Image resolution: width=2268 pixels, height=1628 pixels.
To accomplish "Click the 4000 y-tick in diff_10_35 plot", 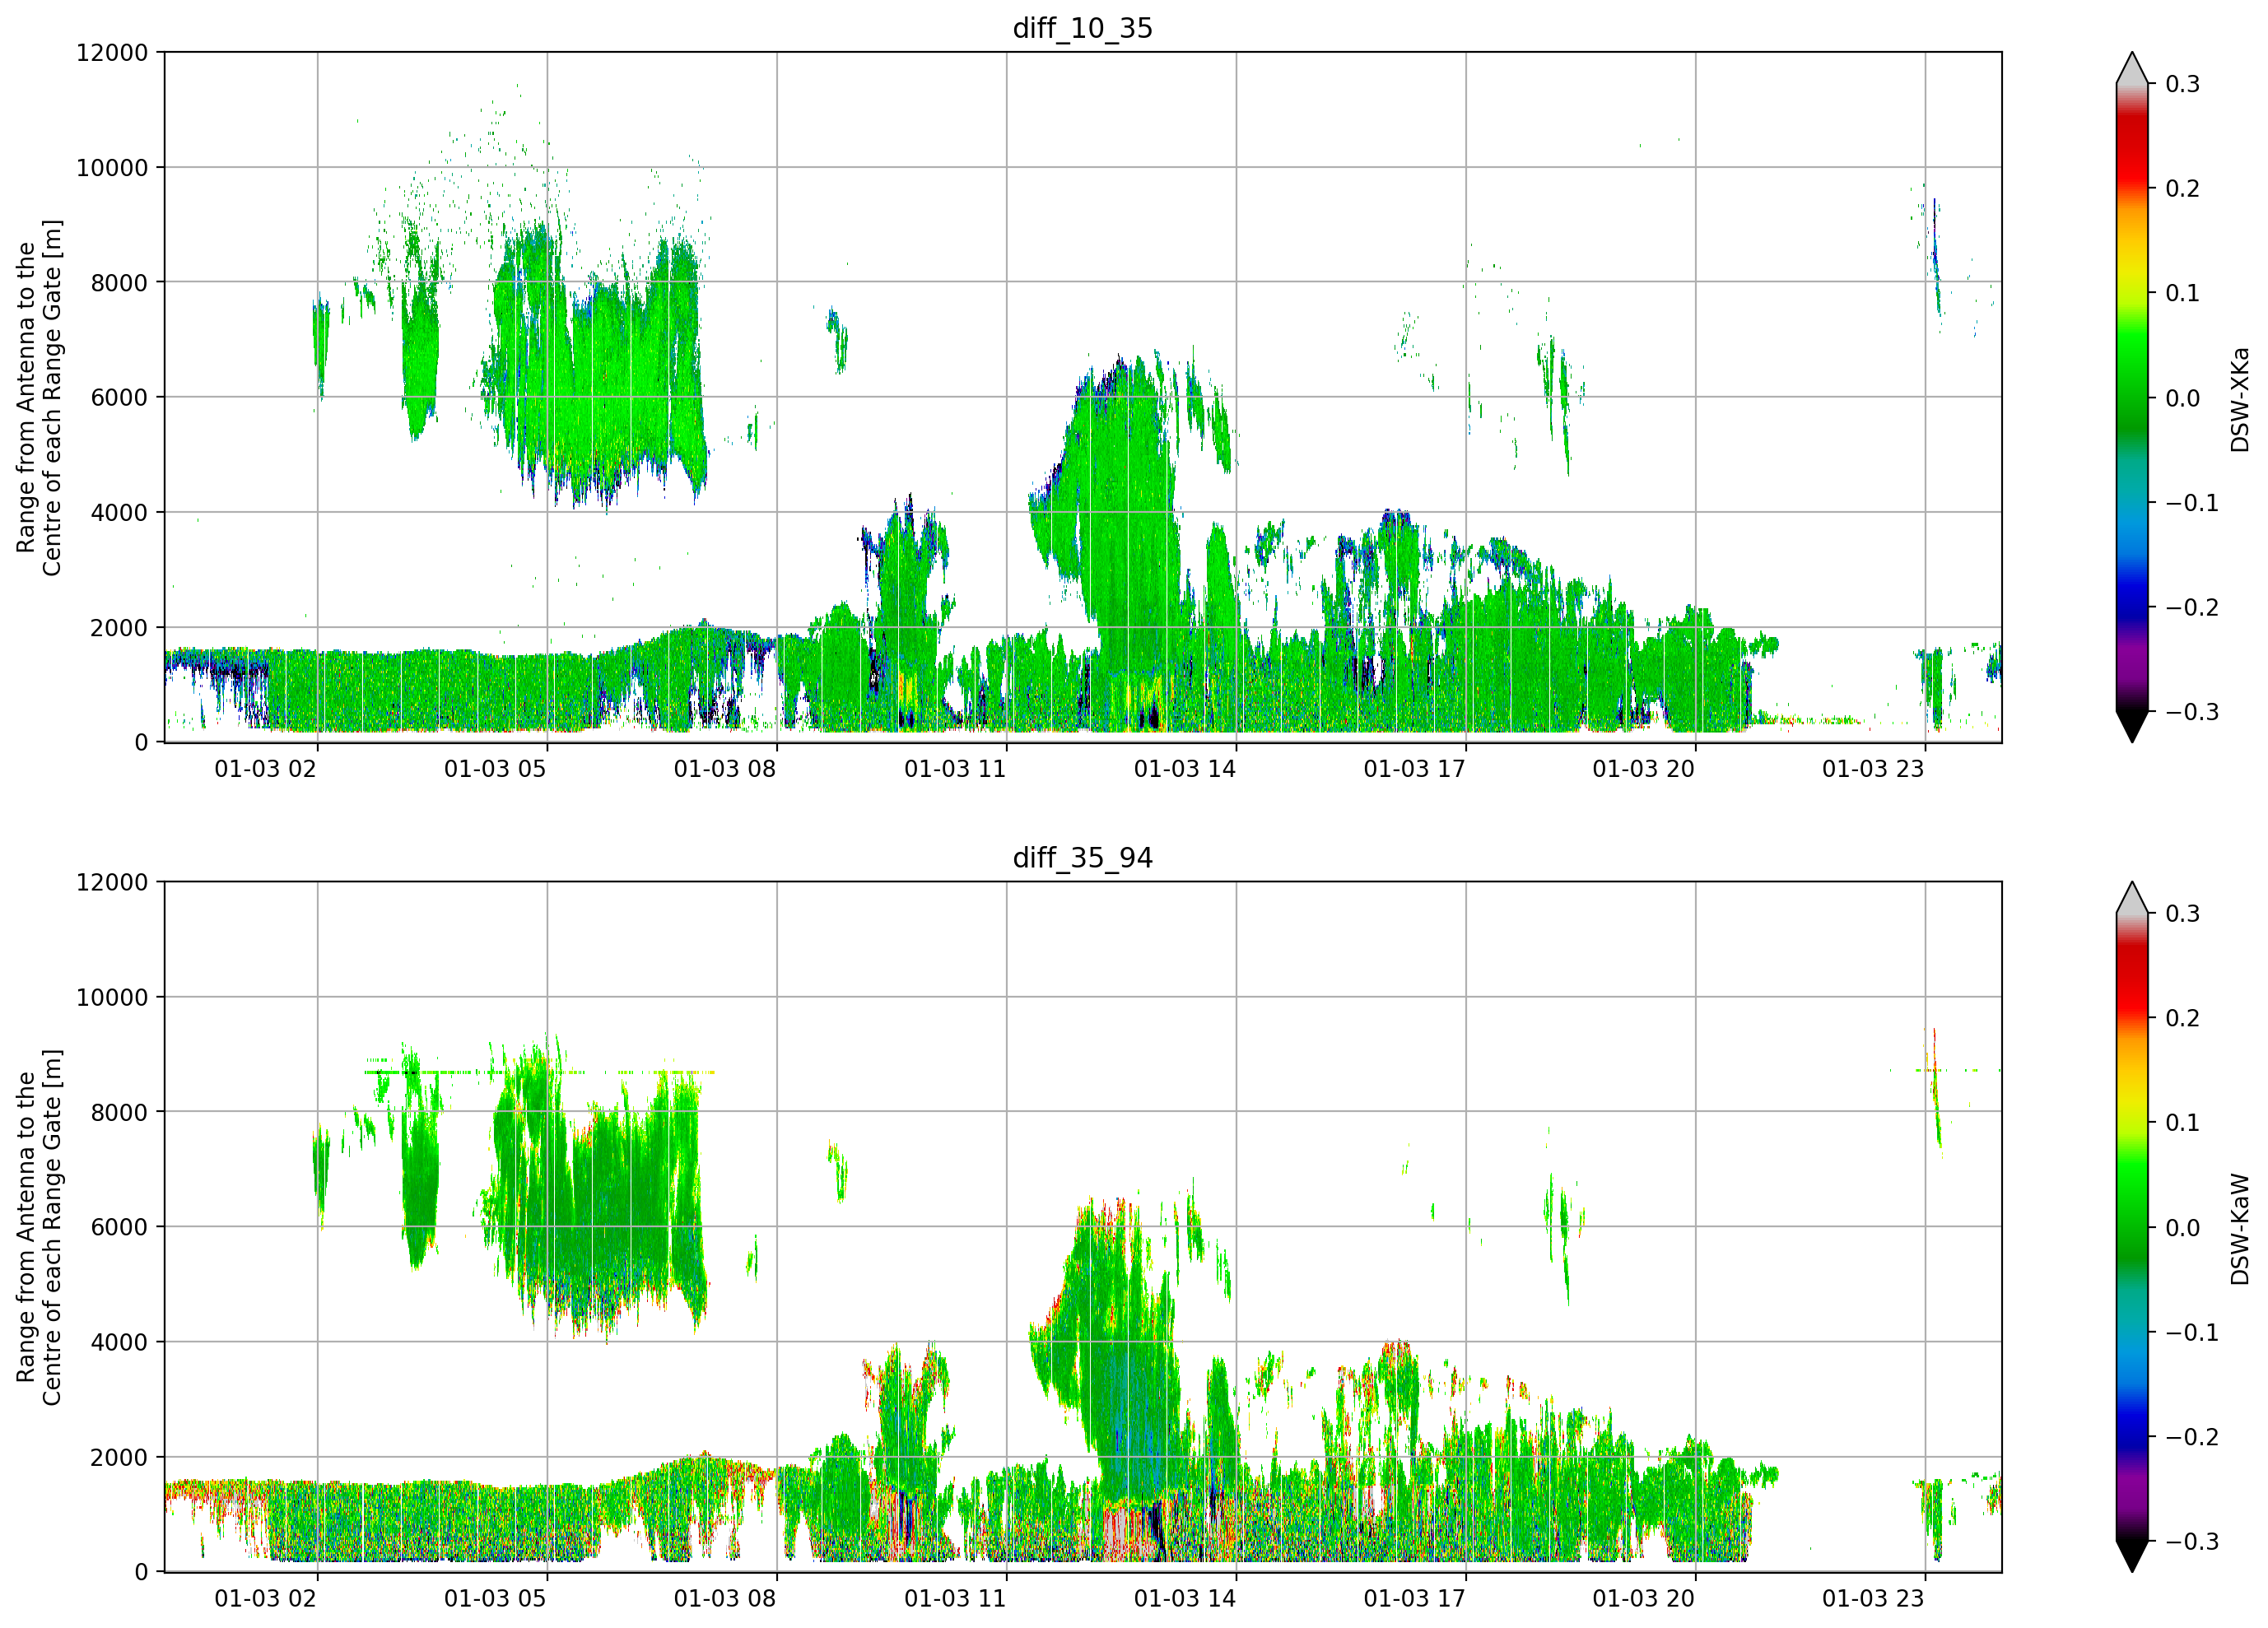I will click(118, 512).
